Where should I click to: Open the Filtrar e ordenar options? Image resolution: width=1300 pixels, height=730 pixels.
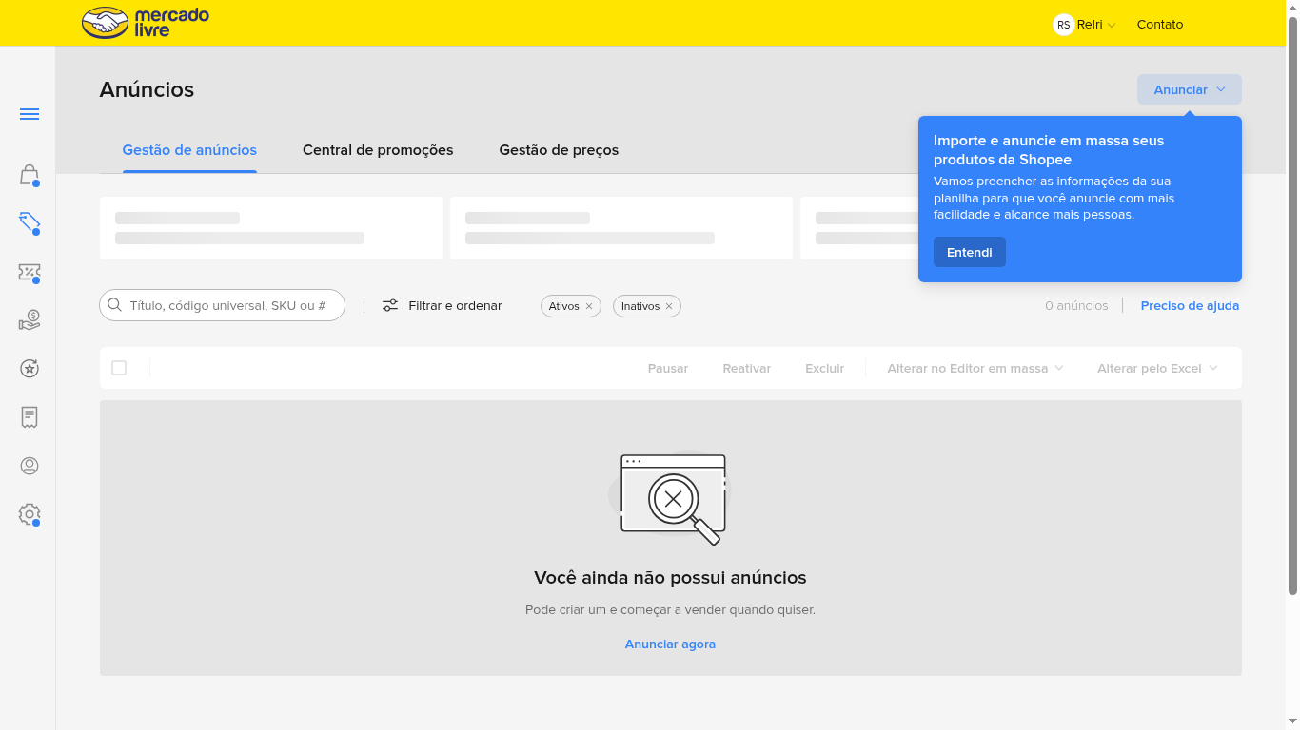443,306
